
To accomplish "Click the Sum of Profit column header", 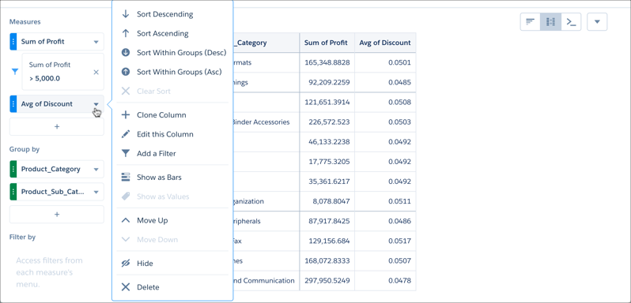I will [326, 43].
